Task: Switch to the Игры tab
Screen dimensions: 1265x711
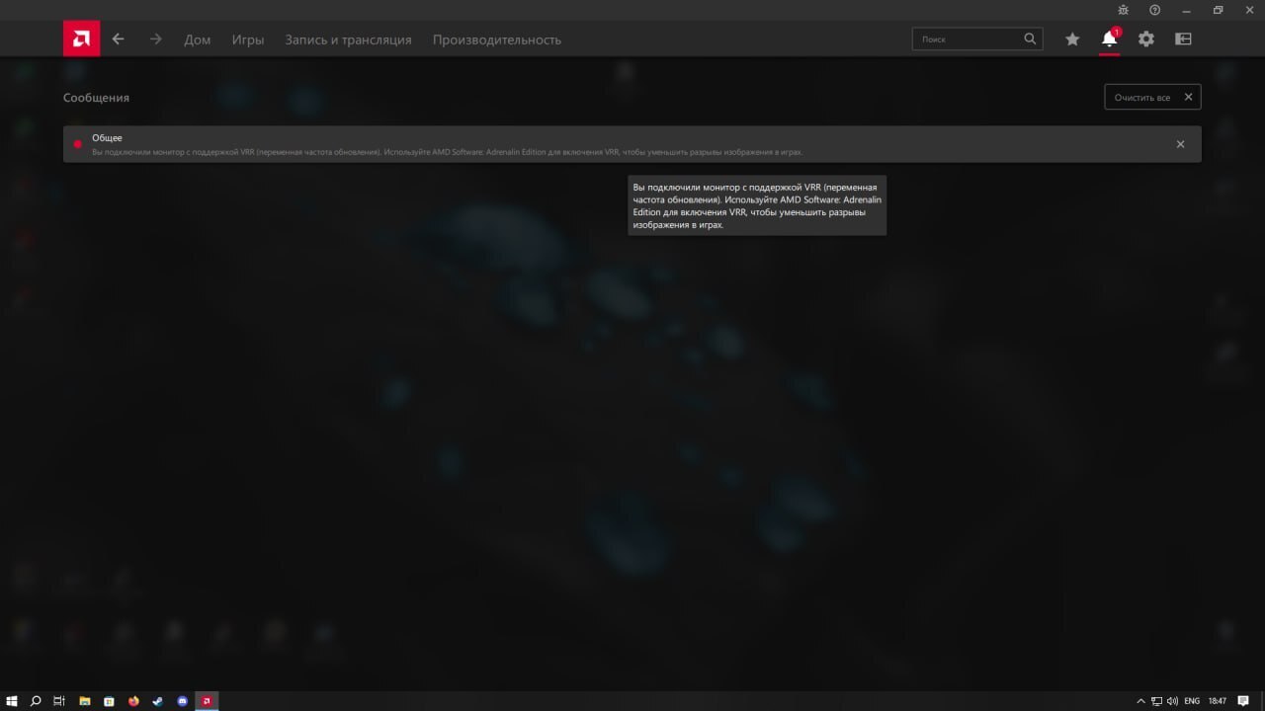Action: click(248, 39)
